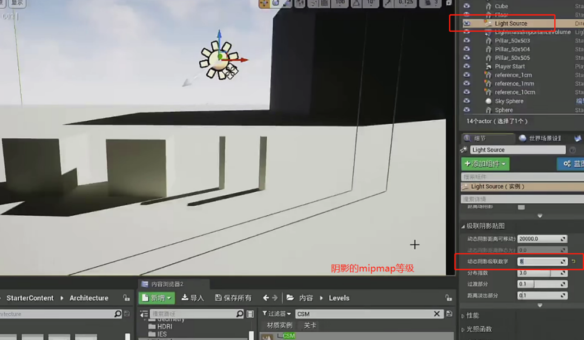Click the 分布指数 slider field showing 3.0
The height and width of the screenshot is (340, 584).
[542, 273]
